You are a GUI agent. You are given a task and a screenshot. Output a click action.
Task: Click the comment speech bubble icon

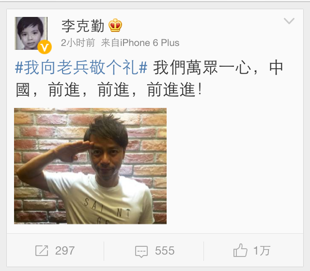(x=141, y=251)
